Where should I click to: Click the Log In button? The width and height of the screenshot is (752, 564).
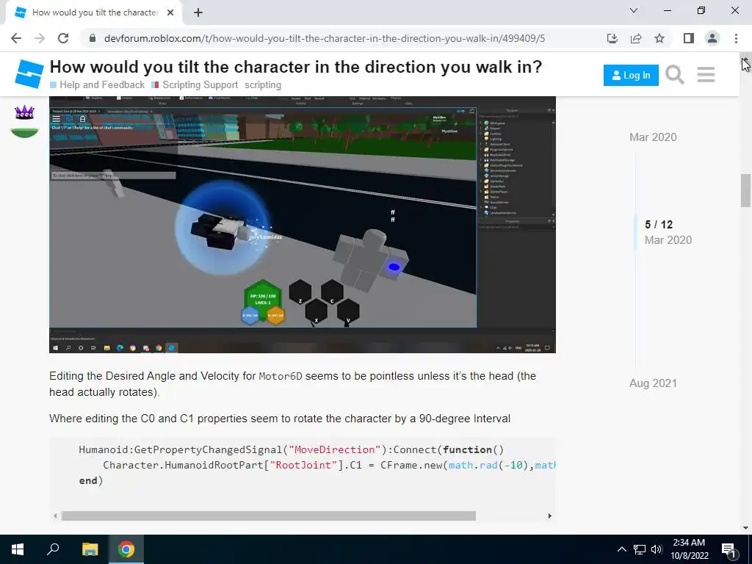coord(631,76)
